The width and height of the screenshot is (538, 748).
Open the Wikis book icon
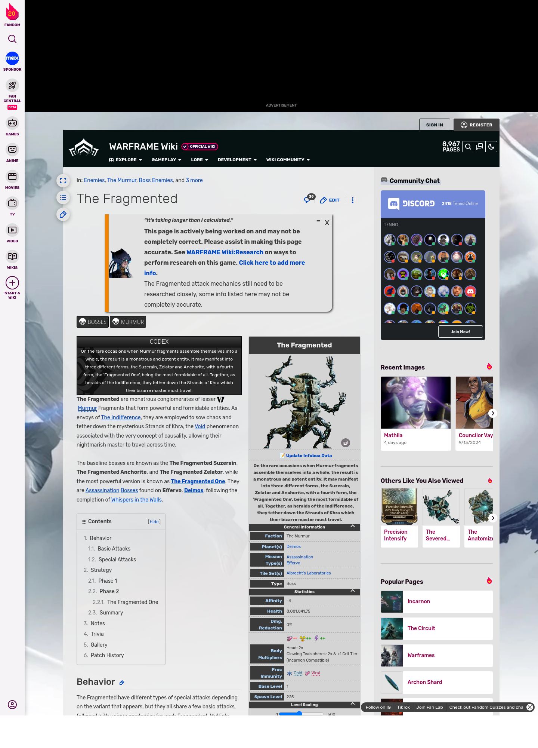[12, 257]
